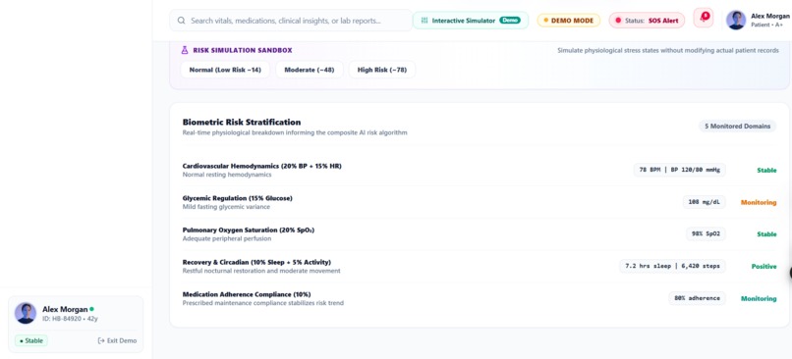Click the Pulmonary Oxygen Saturation row title

click(248, 230)
